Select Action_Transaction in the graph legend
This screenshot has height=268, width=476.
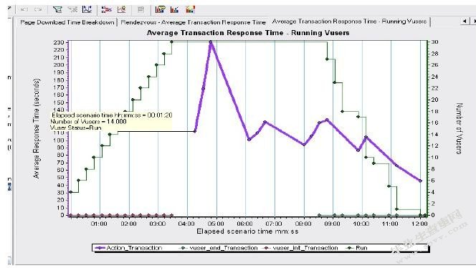tap(129, 248)
